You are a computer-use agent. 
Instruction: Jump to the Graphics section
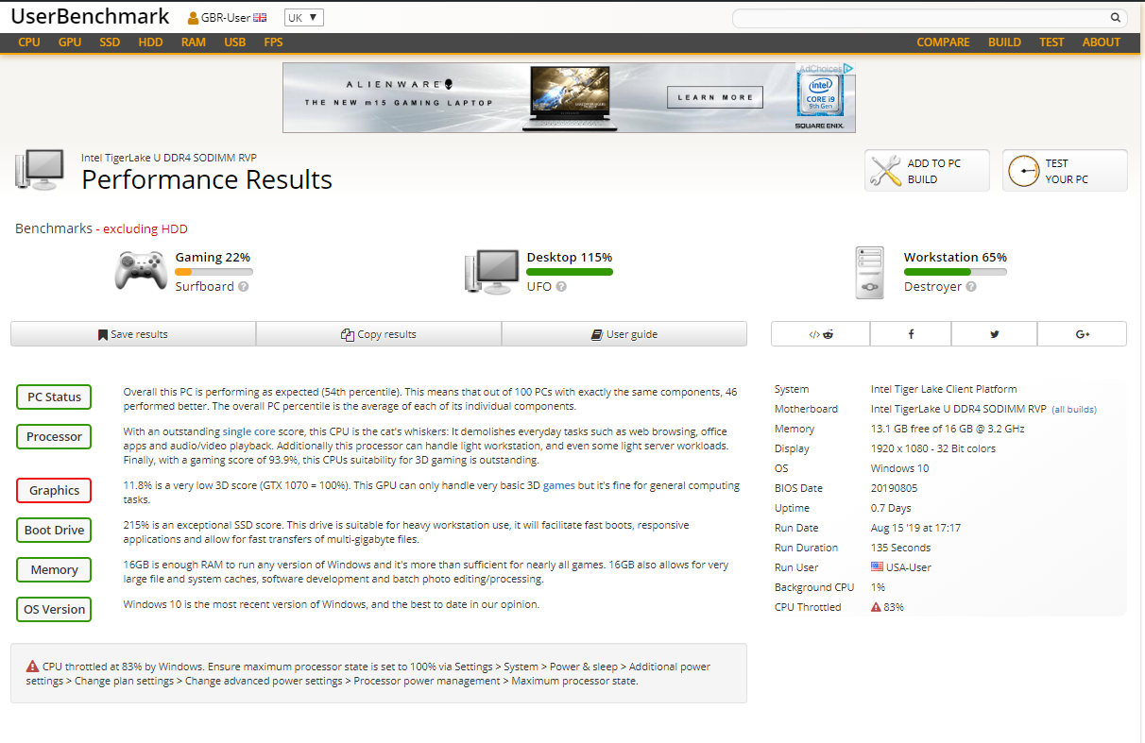pos(54,491)
